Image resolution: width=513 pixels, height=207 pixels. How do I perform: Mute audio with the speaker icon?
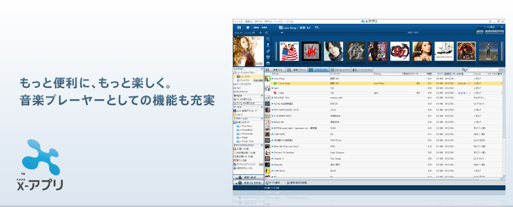click(x=266, y=33)
